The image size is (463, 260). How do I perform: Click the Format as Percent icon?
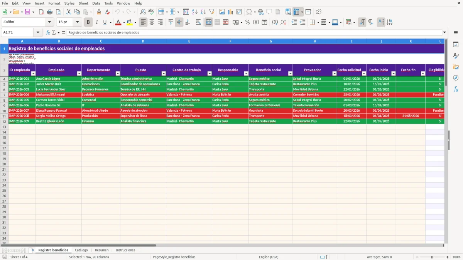(247, 22)
